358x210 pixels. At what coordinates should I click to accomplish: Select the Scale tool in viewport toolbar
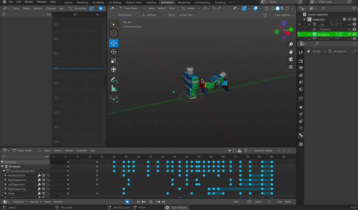click(x=114, y=61)
